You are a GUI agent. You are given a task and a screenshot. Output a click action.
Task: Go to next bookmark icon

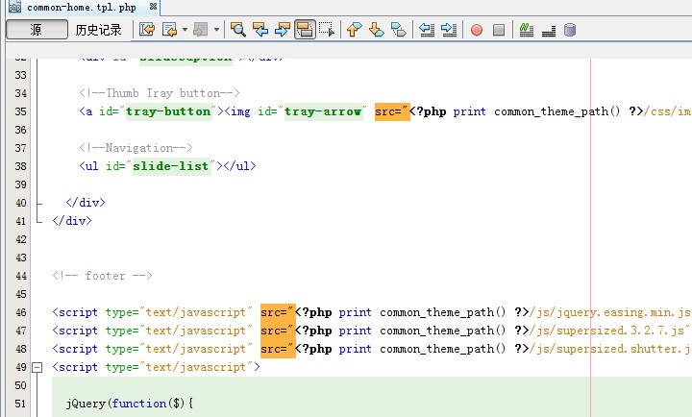tap(377, 30)
